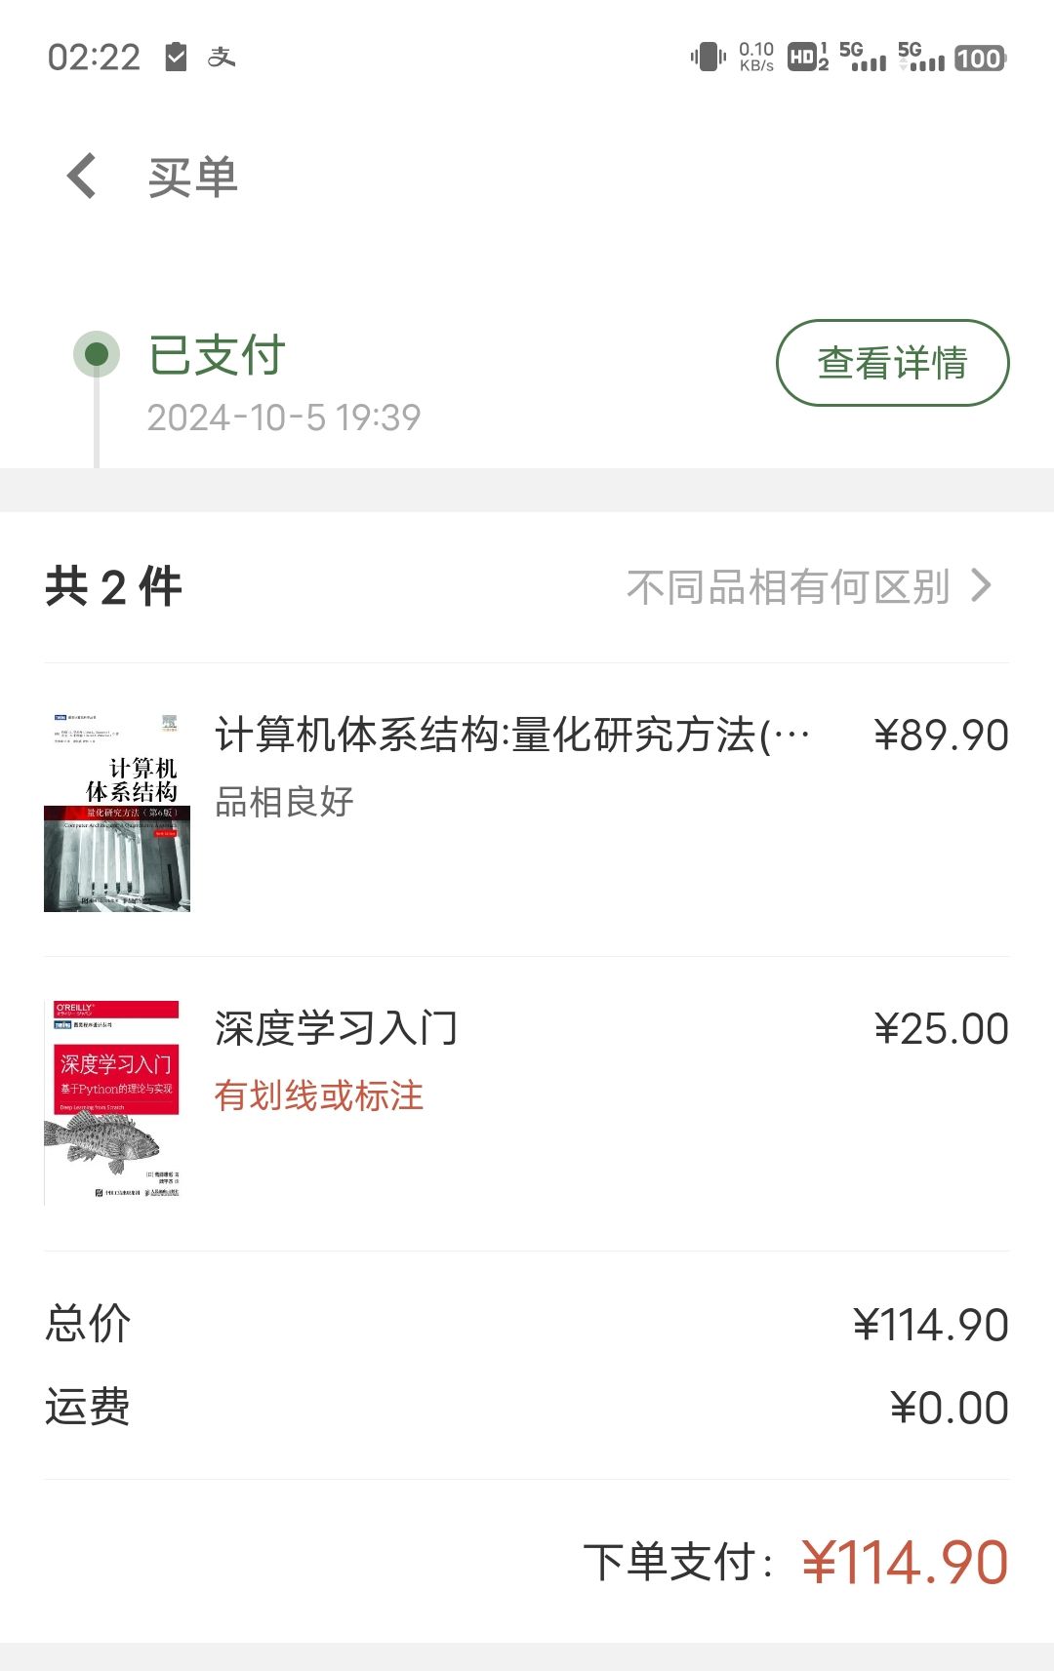
Task: Open 查看详情 order details button
Action: 892,363
